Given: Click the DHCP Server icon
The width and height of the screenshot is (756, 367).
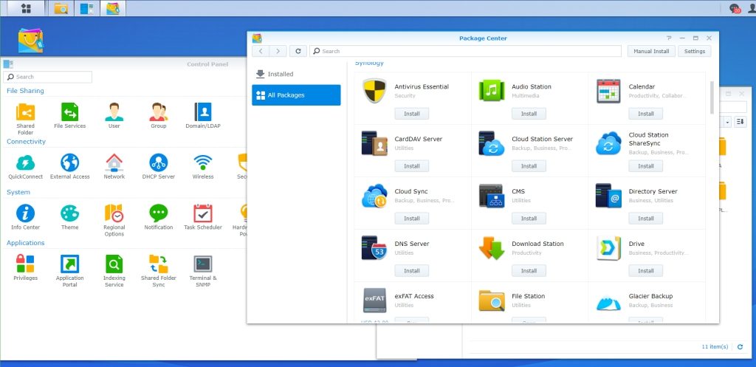Looking at the screenshot, I should (x=159, y=163).
